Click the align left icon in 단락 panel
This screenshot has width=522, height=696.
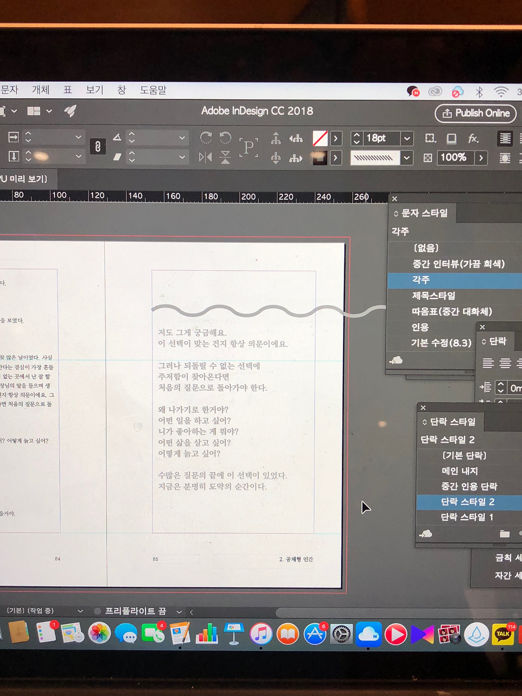488,363
